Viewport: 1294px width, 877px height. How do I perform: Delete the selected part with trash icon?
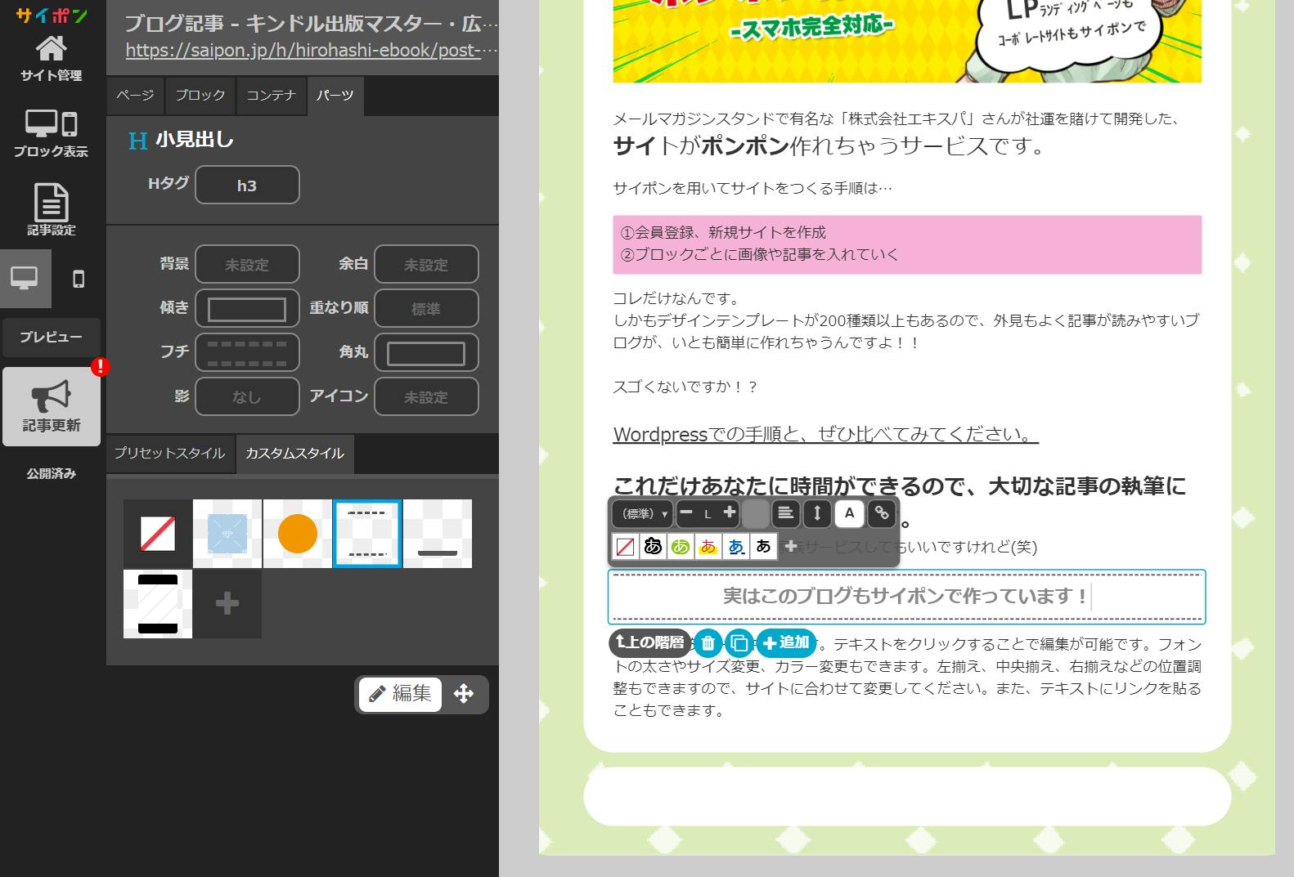[x=708, y=643]
